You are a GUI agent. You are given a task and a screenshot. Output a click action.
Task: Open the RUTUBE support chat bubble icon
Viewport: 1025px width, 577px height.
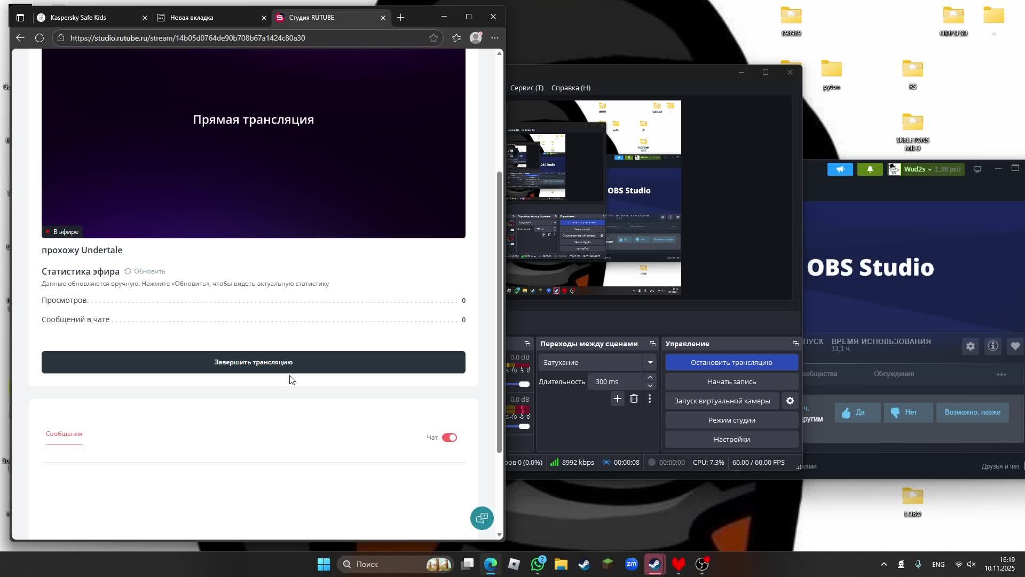pos(482,518)
